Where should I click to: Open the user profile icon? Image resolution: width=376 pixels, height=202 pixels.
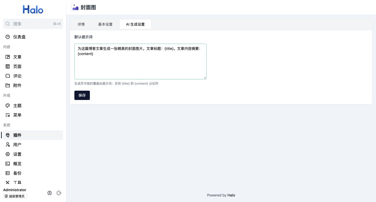[50, 193]
